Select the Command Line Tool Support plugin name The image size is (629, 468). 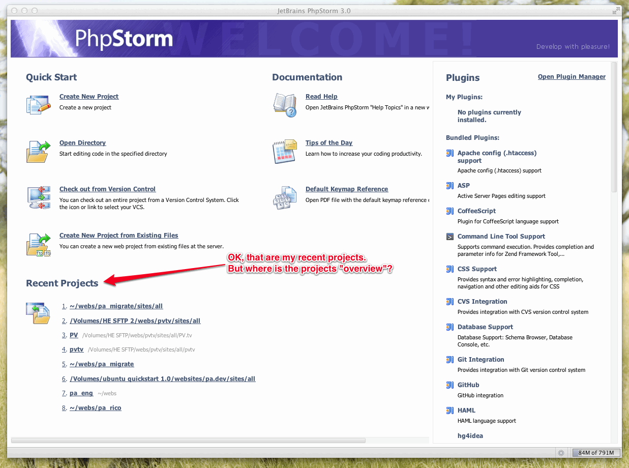click(x=501, y=237)
